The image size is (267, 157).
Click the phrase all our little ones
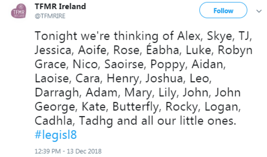189,120
